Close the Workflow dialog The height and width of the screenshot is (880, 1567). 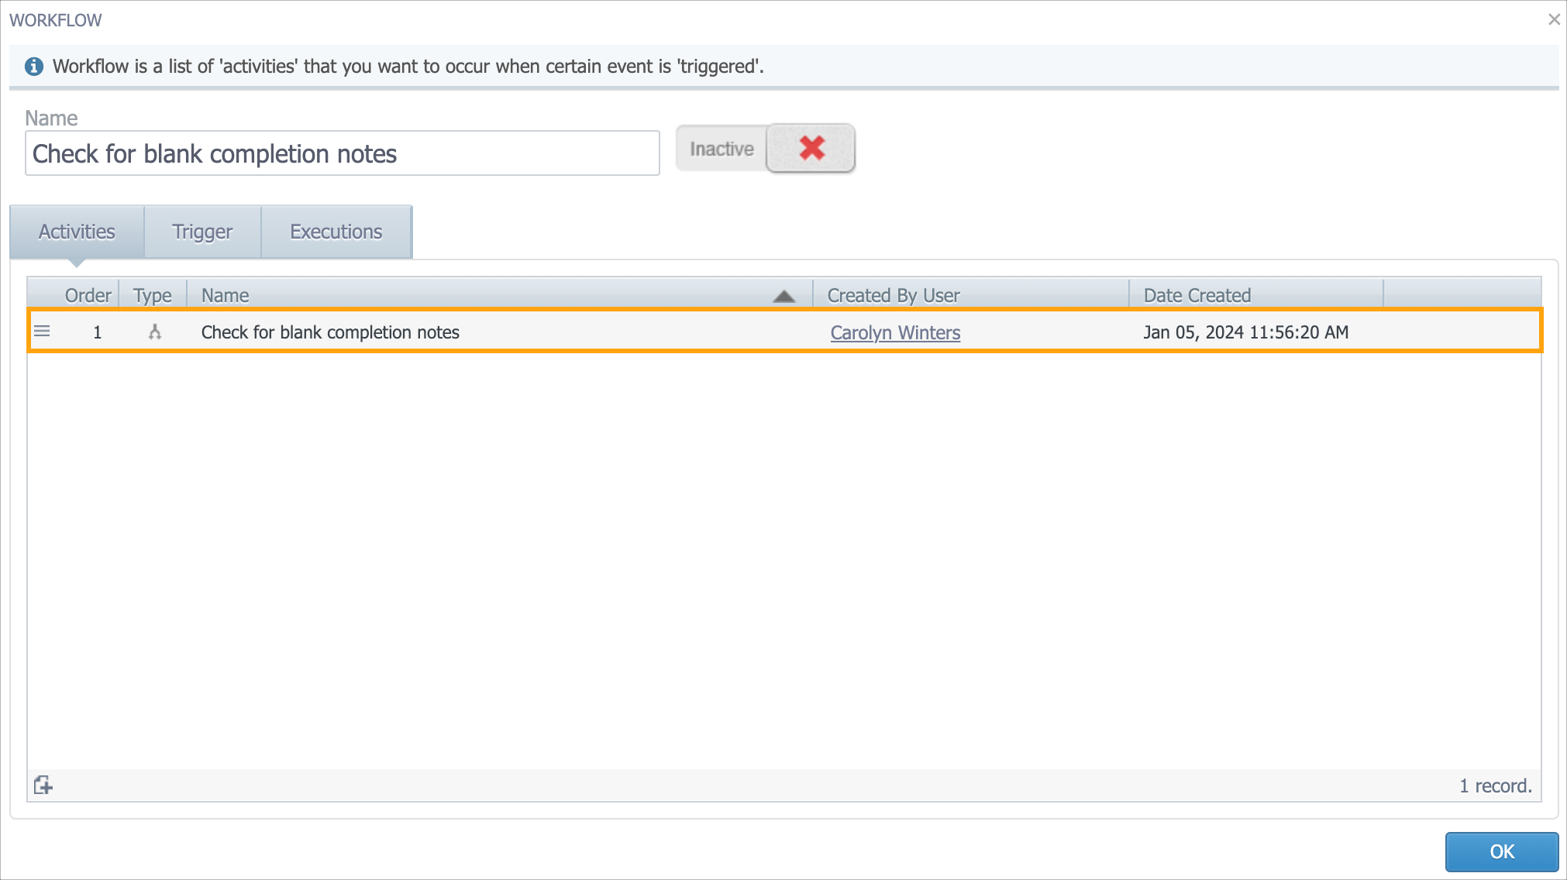pos(1554,19)
